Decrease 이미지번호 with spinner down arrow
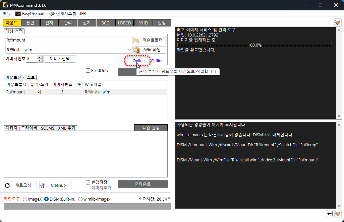Screen dimensions: 344x222 click(x=40, y=60)
